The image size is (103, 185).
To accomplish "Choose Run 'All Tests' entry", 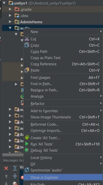I will (x=63, y=144).
